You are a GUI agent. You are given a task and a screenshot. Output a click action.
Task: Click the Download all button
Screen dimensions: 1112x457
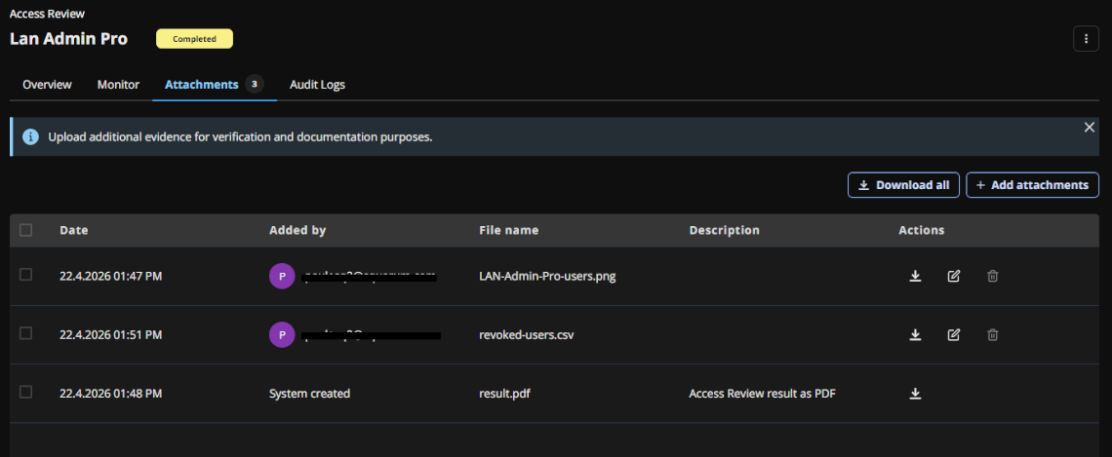(903, 185)
